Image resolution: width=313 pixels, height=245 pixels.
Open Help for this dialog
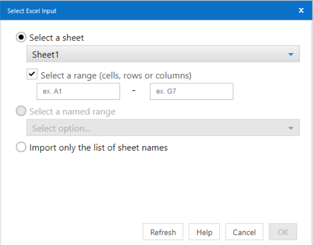coord(204,232)
